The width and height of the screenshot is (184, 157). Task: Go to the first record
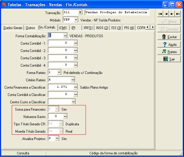(x=160, y=14)
